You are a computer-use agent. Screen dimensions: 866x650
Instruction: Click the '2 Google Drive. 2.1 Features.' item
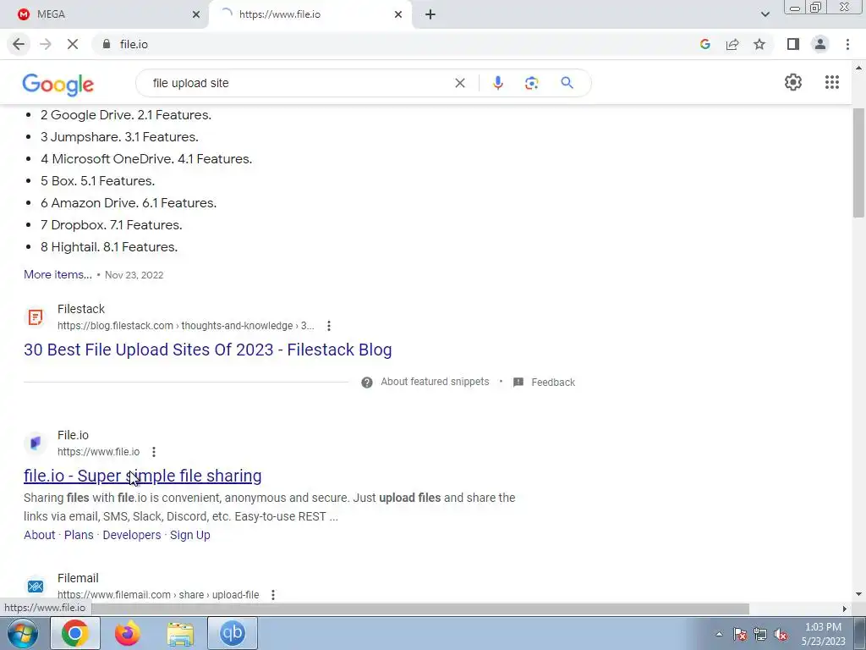[126, 115]
